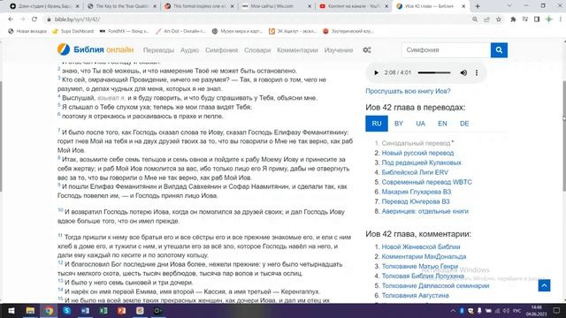Mute the audio player volume
This screenshot has height=318, width=566.
click(463, 72)
